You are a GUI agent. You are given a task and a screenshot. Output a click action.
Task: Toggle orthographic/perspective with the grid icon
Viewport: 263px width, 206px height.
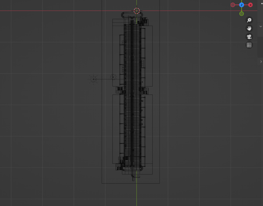click(249, 45)
